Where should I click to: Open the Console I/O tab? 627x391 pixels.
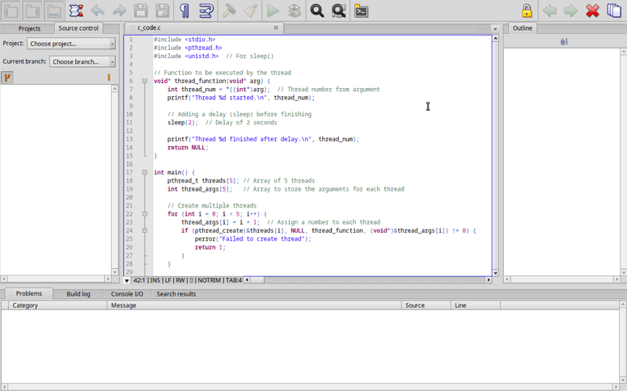[127, 294]
